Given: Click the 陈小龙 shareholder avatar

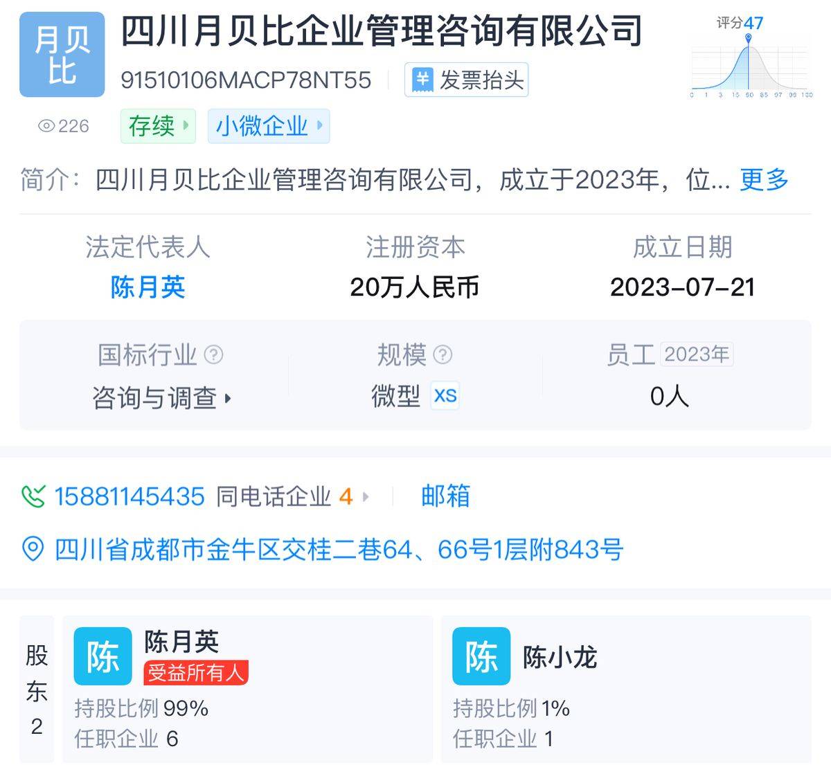Looking at the screenshot, I should coord(481,656).
